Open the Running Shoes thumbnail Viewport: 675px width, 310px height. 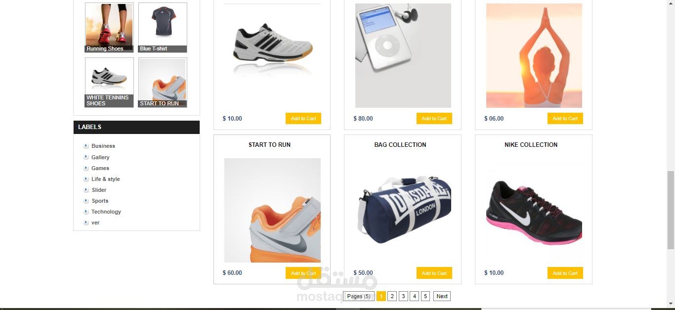(109, 27)
